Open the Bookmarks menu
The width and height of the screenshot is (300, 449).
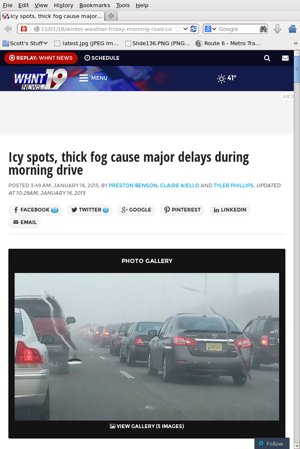(95, 5)
